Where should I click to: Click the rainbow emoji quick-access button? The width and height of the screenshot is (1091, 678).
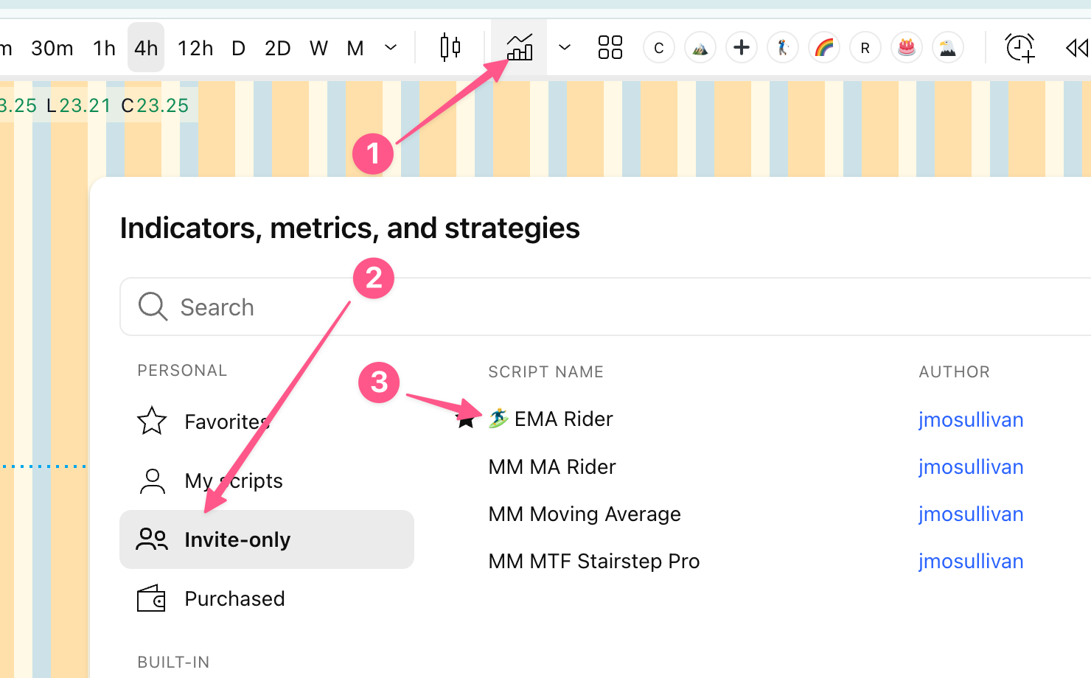(x=824, y=48)
